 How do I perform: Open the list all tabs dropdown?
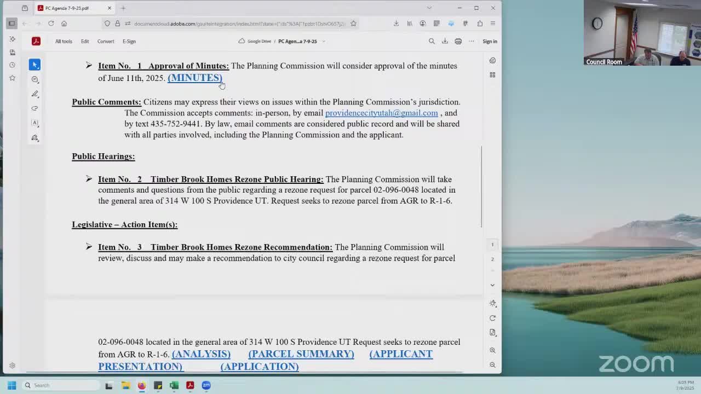429,8
